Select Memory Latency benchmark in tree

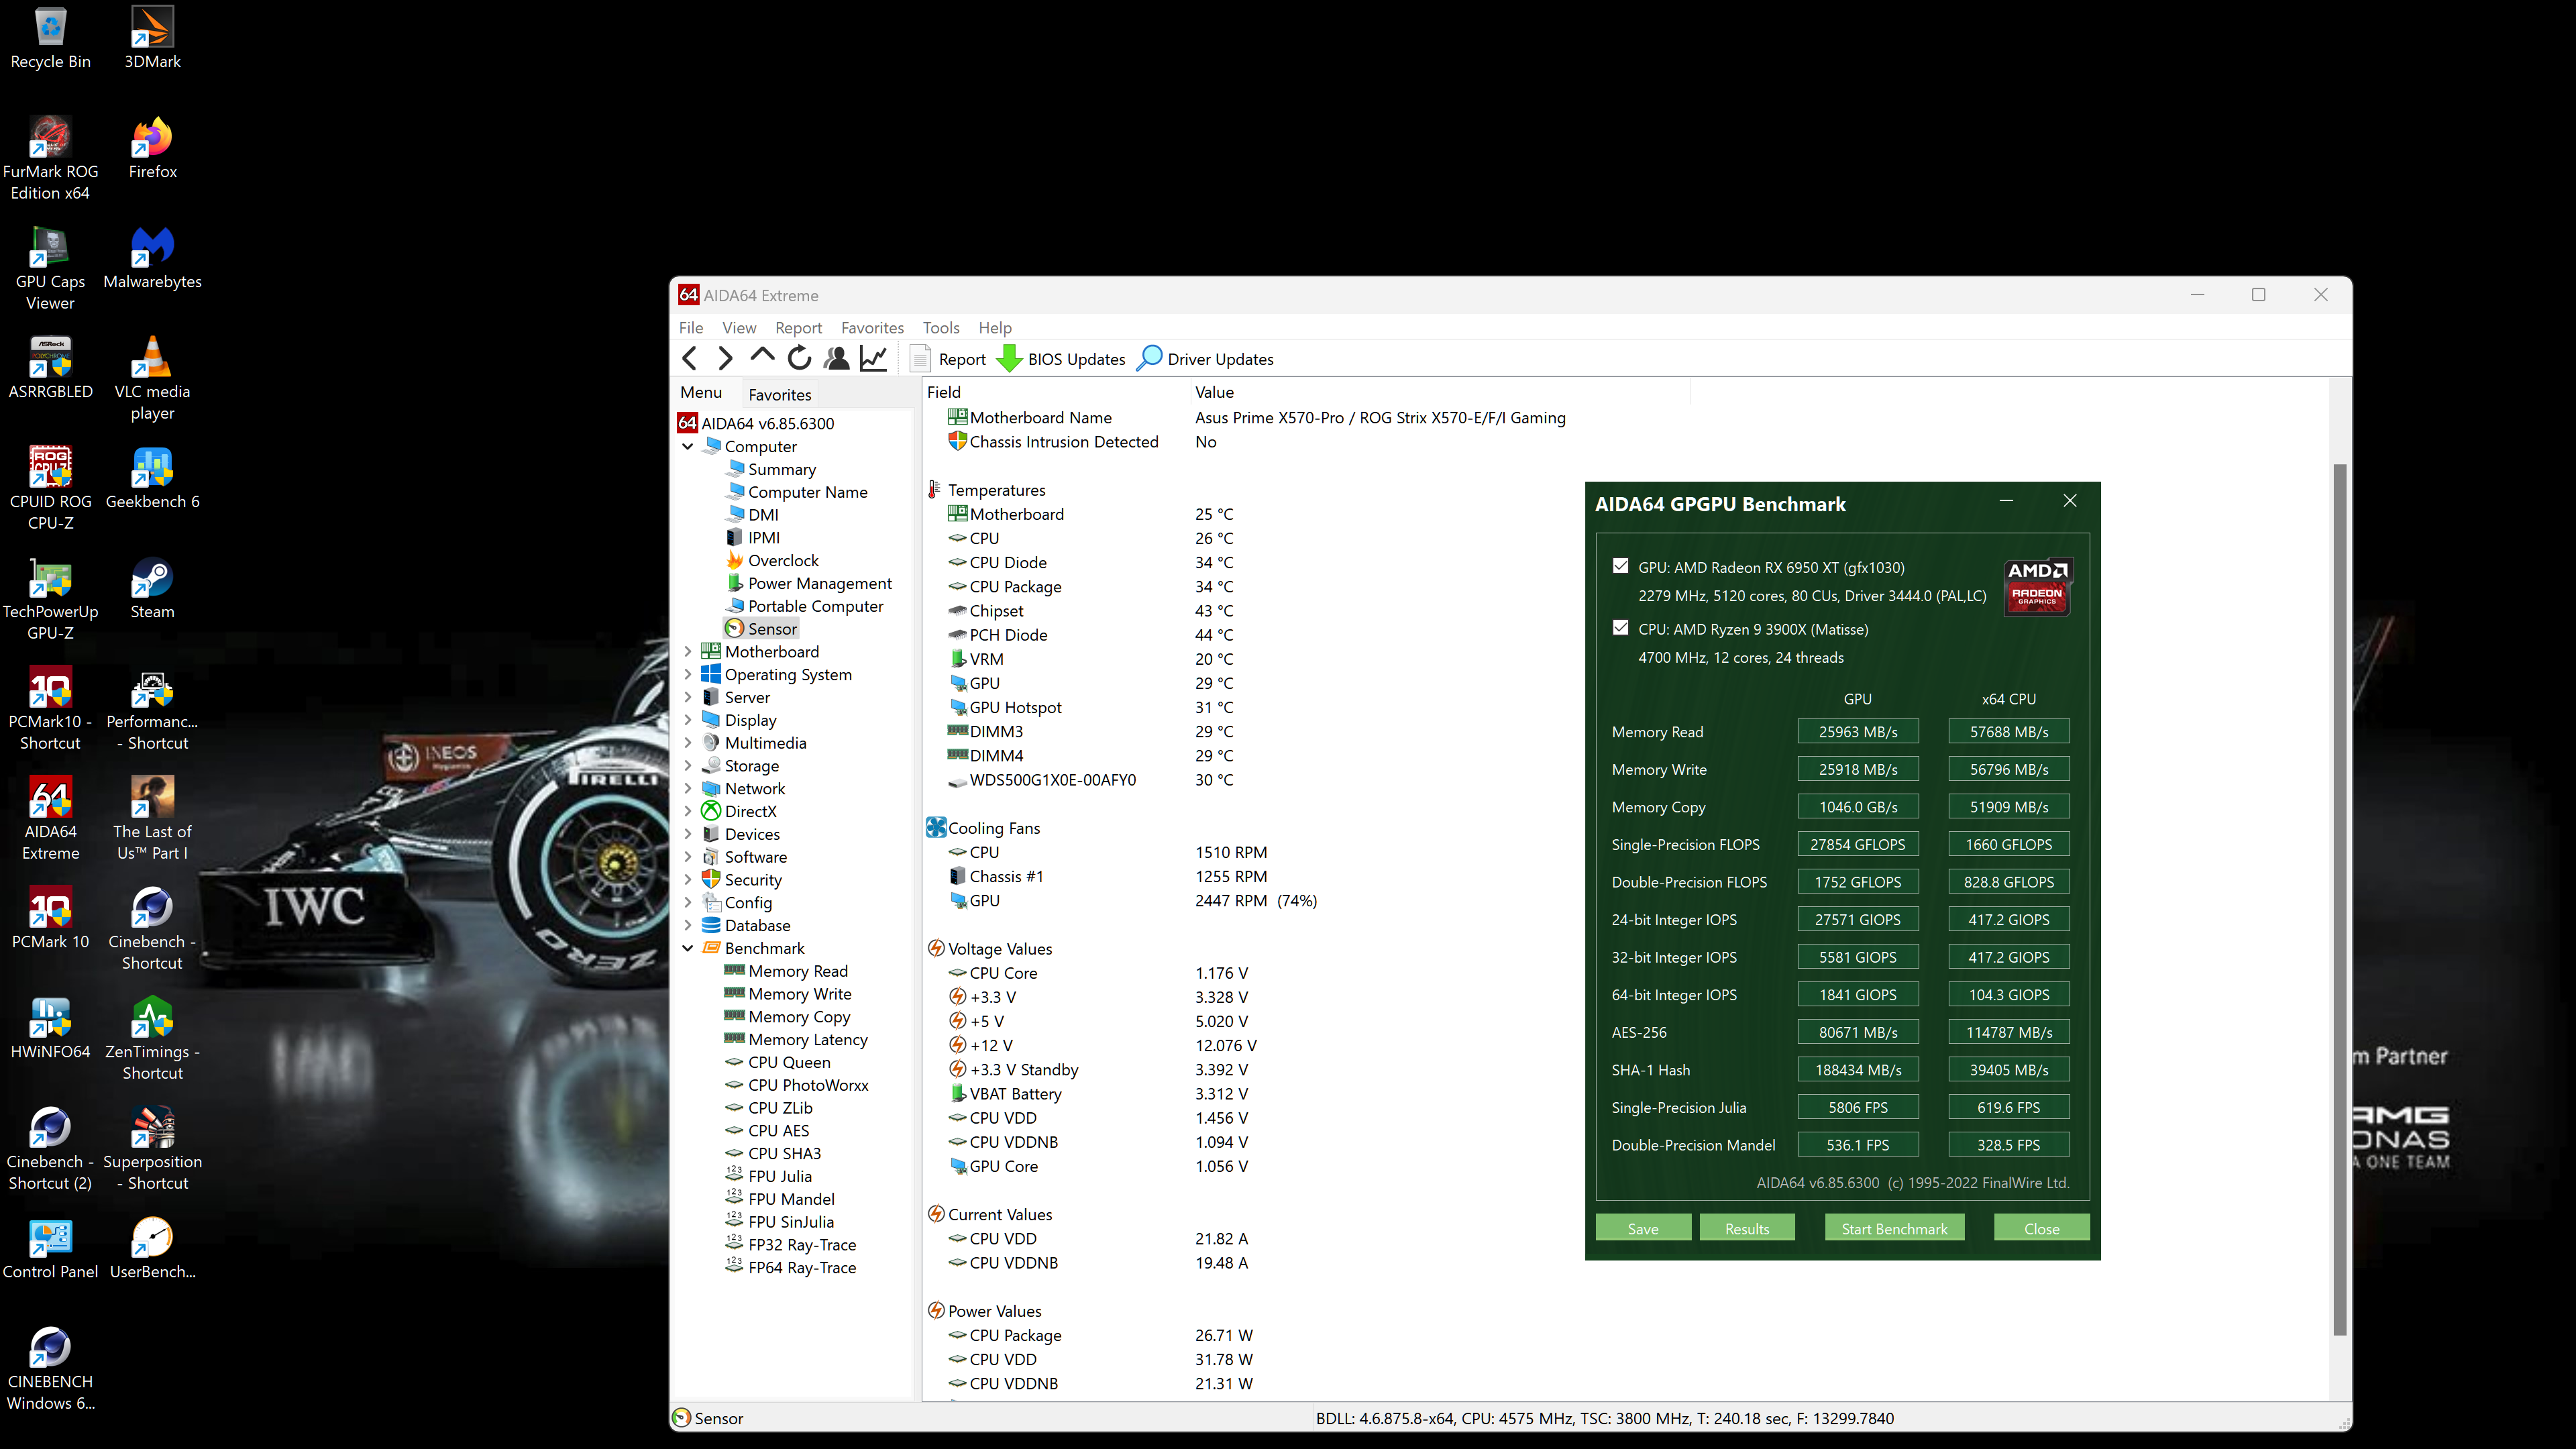click(807, 1039)
